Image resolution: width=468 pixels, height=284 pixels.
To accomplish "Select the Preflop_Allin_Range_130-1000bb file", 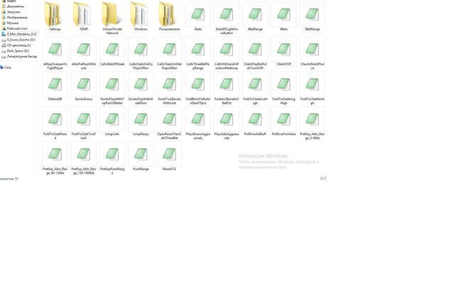I will (x=84, y=158).
